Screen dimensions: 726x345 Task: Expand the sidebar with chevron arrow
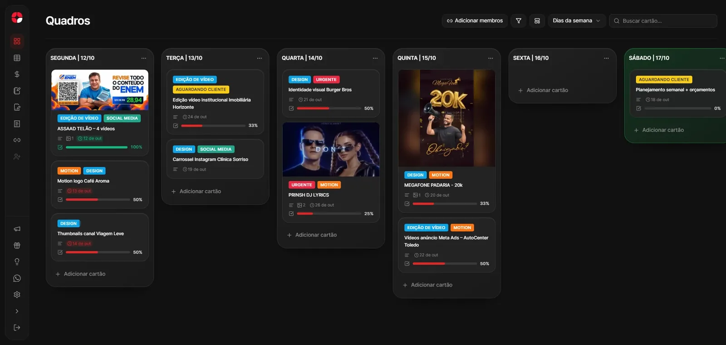(x=17, y=311)
